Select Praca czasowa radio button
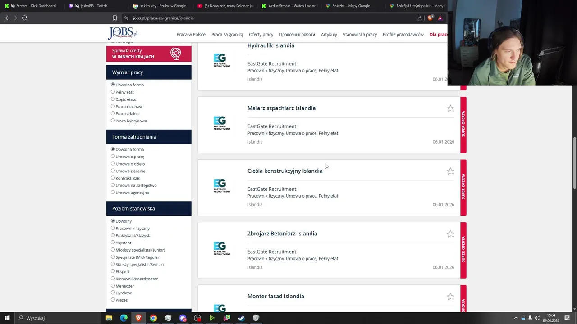 (113, 106)
